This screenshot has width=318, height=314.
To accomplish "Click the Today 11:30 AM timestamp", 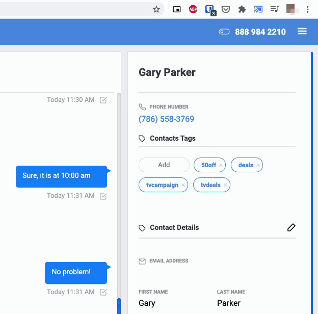I will point(70,100).
